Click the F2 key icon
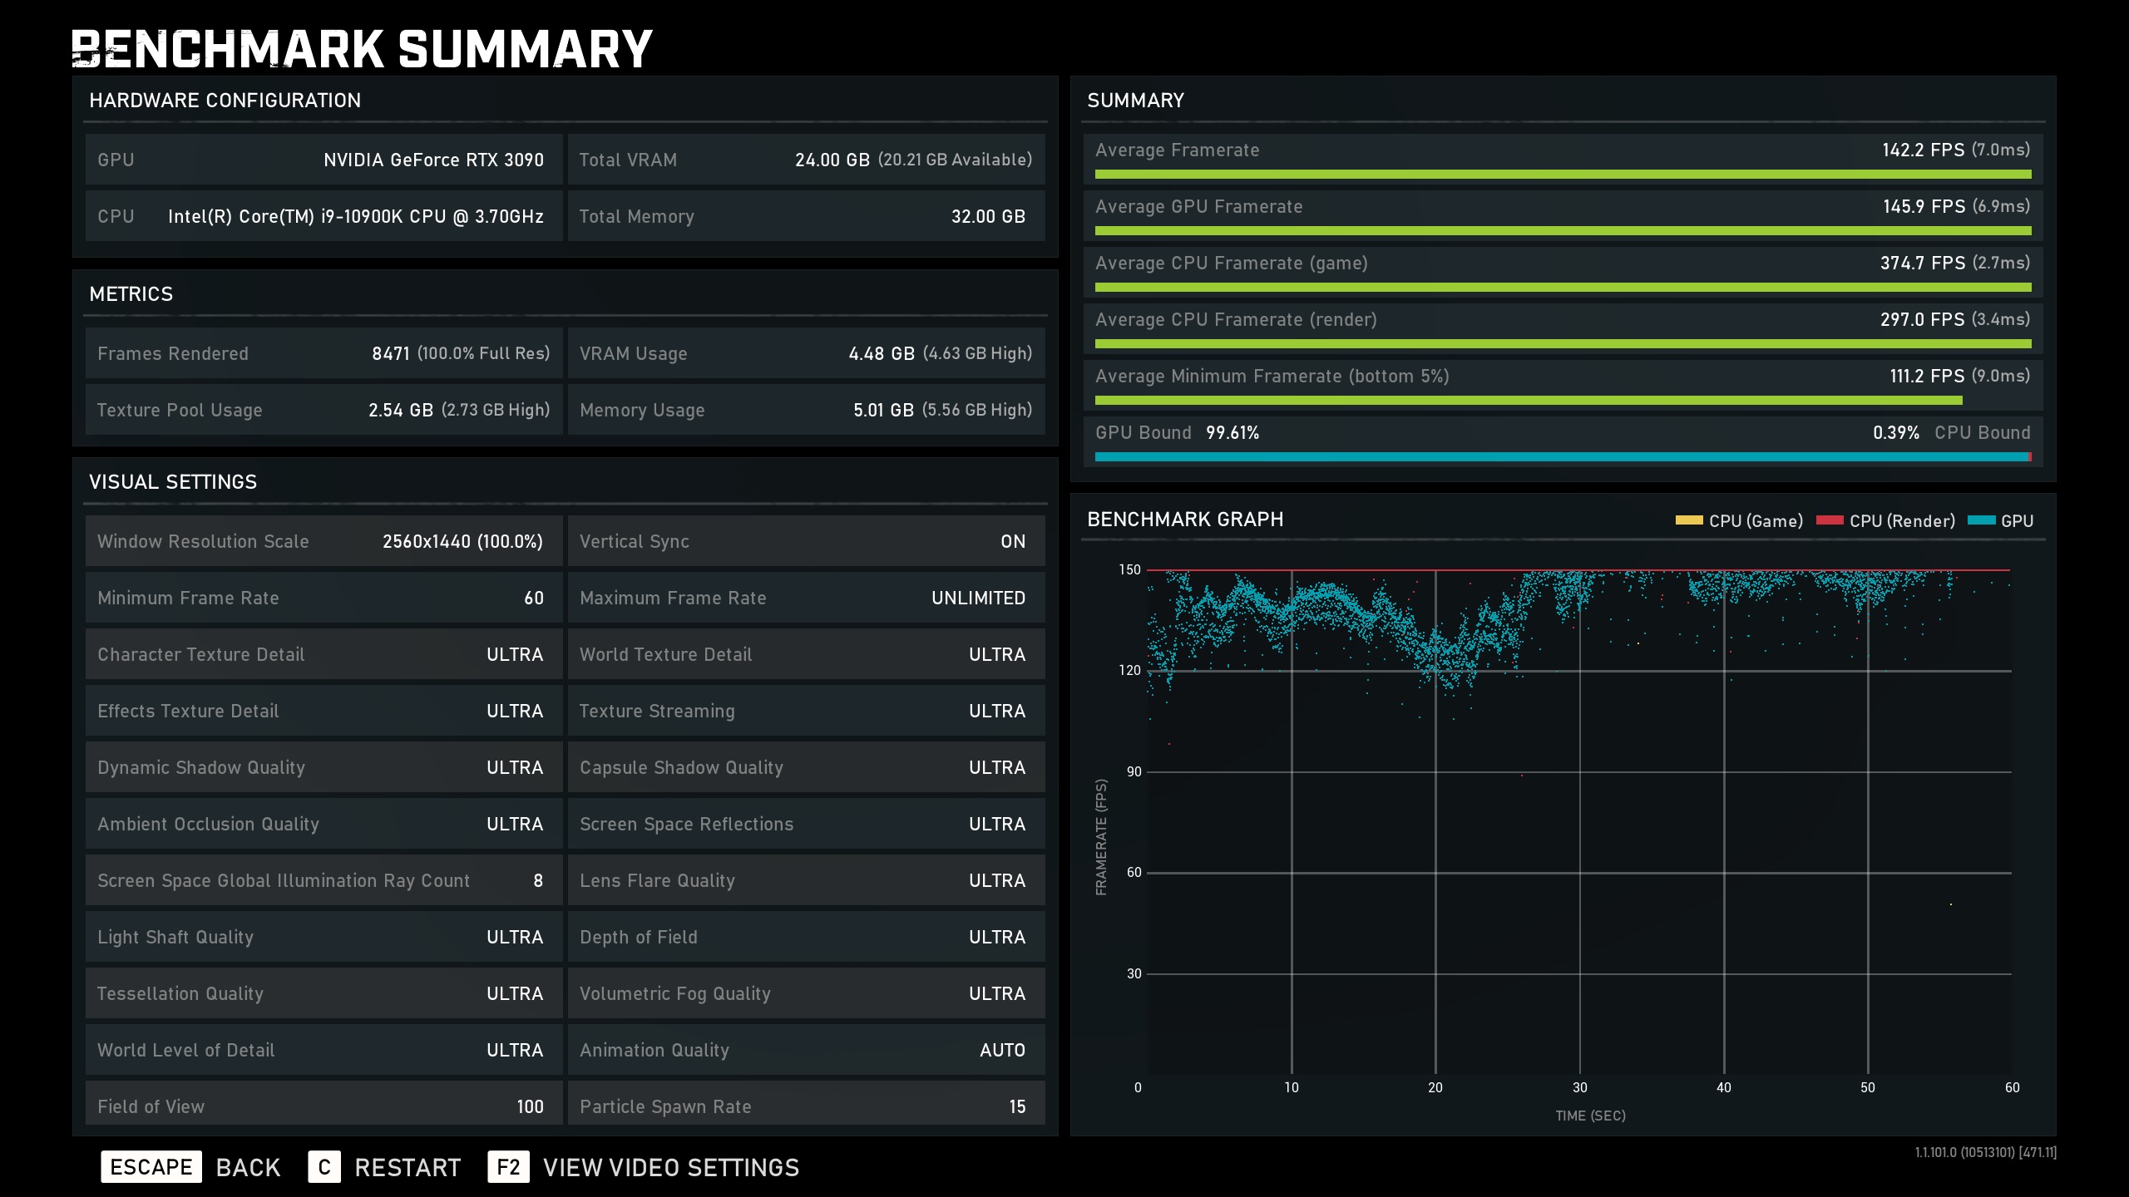Screen dimensions: 2129x1197 coord(508,1167)
